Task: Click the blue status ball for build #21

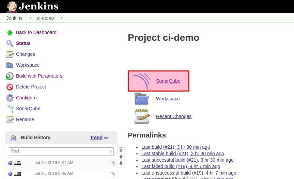Action: click(10, 163)
